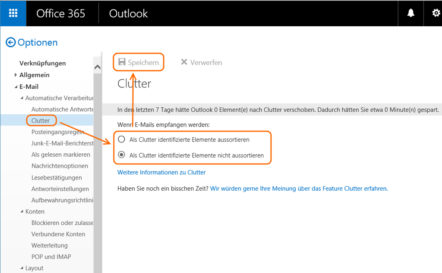The image size is (442, 273).
Task: Select 'Als Clutter identifizierte Elemente aussortieren' option
Action: 122,140
